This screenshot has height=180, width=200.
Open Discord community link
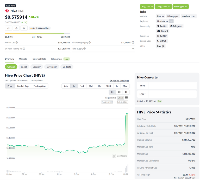click(x=162, y=31)
